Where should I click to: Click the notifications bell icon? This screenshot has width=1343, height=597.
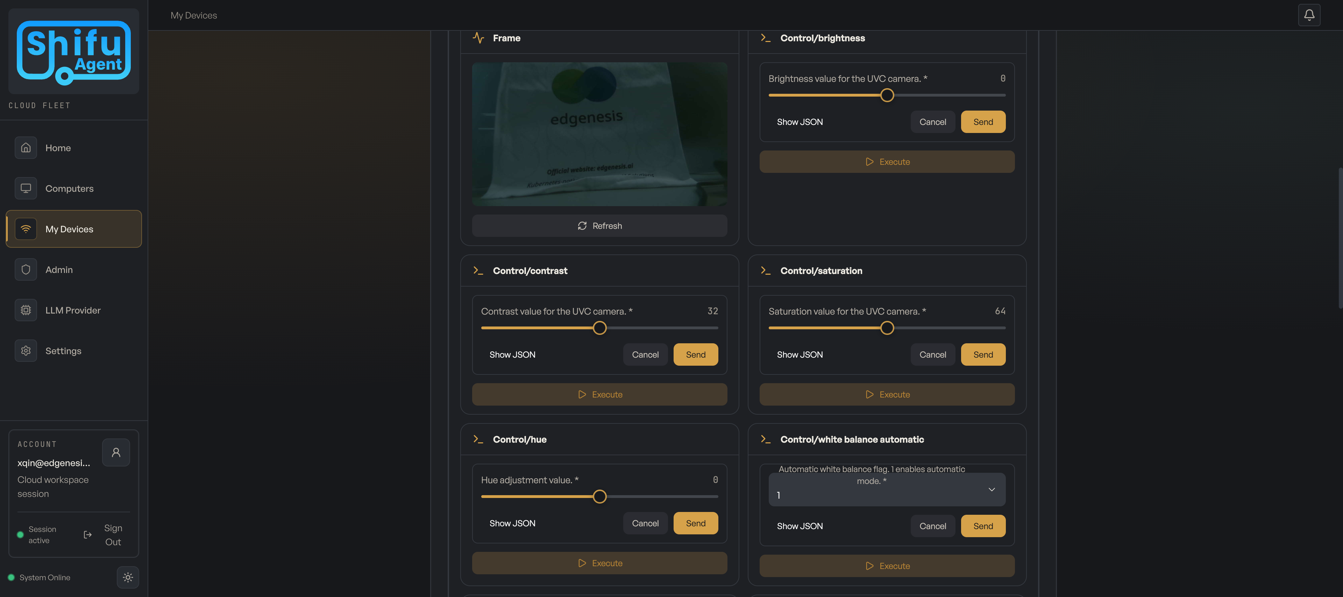click(x=1309, y=15)
